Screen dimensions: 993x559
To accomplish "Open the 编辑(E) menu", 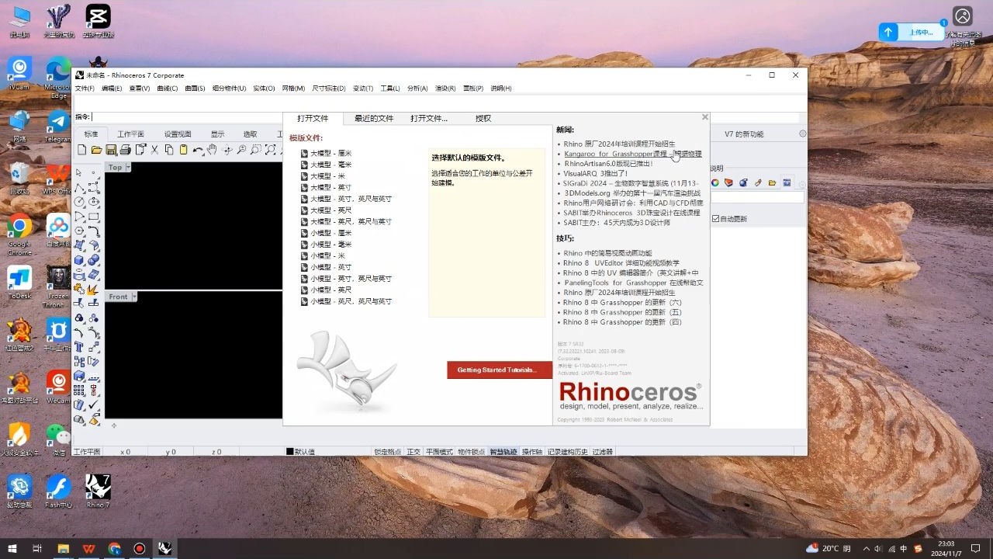I will click(112, 88).
